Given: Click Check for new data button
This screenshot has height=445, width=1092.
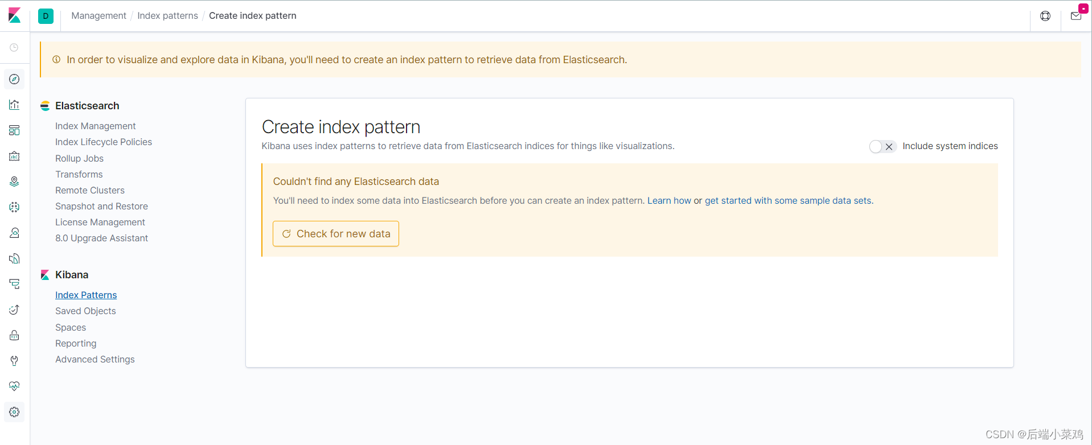Looking at the screenshot, I should click(336, 234).
